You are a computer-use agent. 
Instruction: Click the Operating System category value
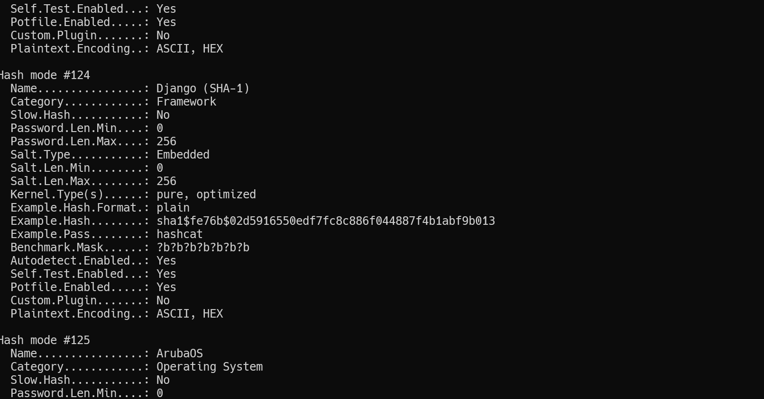click(210, 367)
